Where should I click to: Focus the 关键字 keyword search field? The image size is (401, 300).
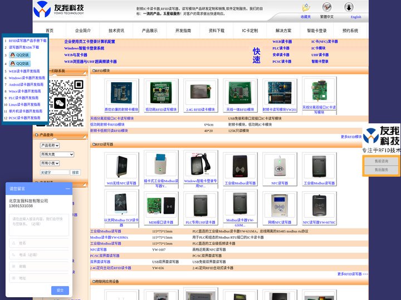(x=55, y=172)
